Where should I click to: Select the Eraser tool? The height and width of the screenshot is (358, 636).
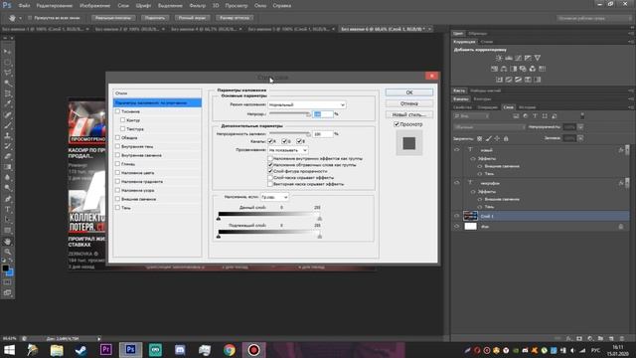tap(7, 156)
